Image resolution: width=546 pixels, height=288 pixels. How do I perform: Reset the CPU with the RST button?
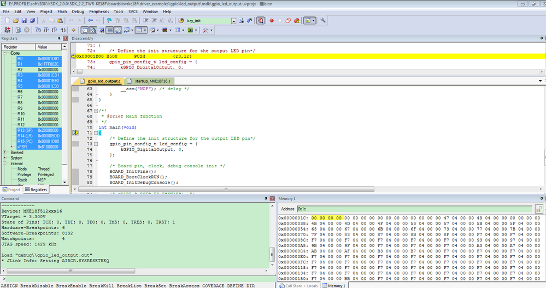(x=7, y=30)
